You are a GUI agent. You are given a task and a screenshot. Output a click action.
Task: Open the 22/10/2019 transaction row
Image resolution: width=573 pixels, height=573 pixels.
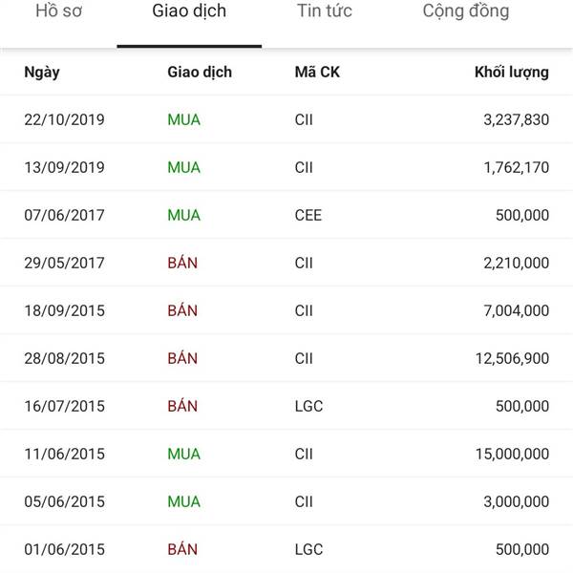(x=286, y=119)
